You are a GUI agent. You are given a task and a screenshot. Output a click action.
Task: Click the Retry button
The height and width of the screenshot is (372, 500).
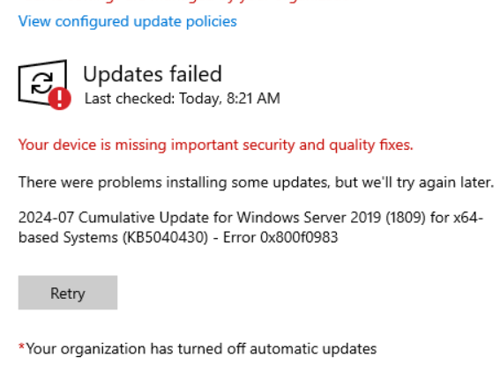pyautogui.click(x=68, y=293)
